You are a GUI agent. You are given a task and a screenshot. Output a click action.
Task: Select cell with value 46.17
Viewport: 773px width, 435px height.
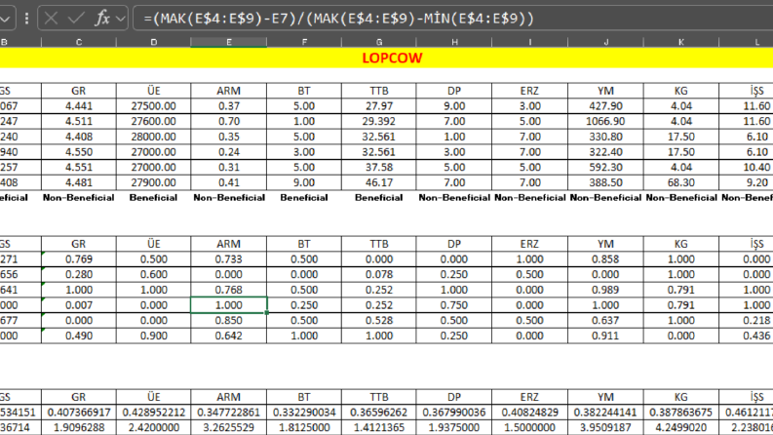[x=378, y=182]
